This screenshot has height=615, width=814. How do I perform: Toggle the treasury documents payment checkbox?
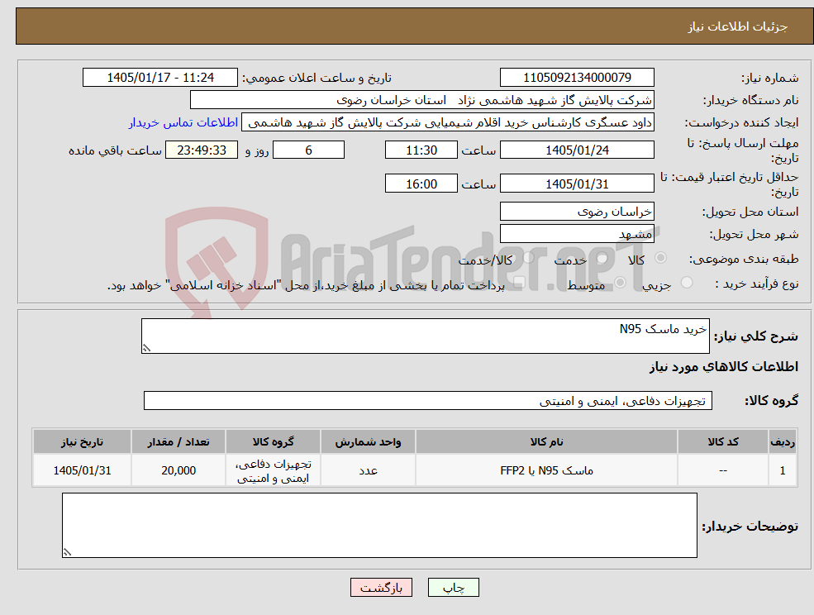[x=519, y=283]
